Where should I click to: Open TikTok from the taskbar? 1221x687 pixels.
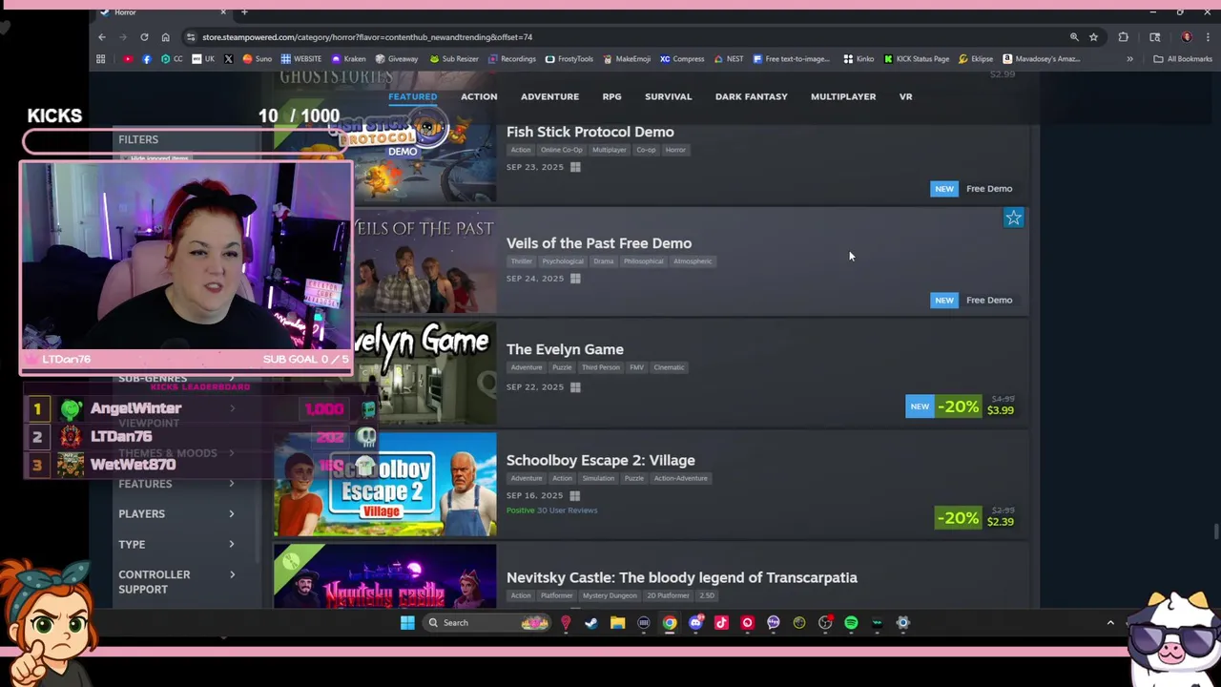pos(721,623)
